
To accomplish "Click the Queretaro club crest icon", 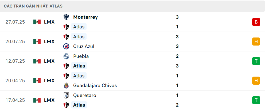I will pos(66,95).
